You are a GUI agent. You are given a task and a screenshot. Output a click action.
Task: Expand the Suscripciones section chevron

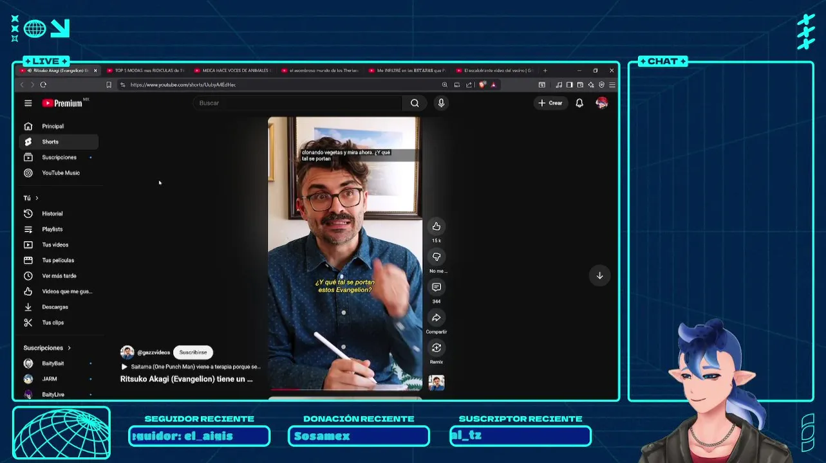[69, 348]
